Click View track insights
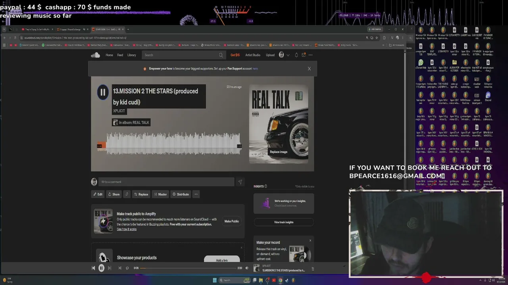 [284, 222]
